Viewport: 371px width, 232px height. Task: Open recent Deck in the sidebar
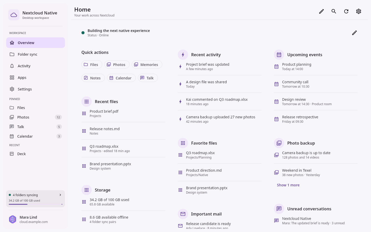coord(36,154)
